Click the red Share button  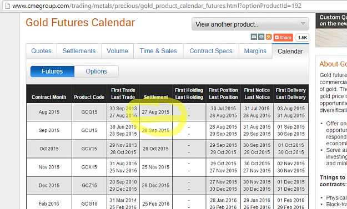283,38
